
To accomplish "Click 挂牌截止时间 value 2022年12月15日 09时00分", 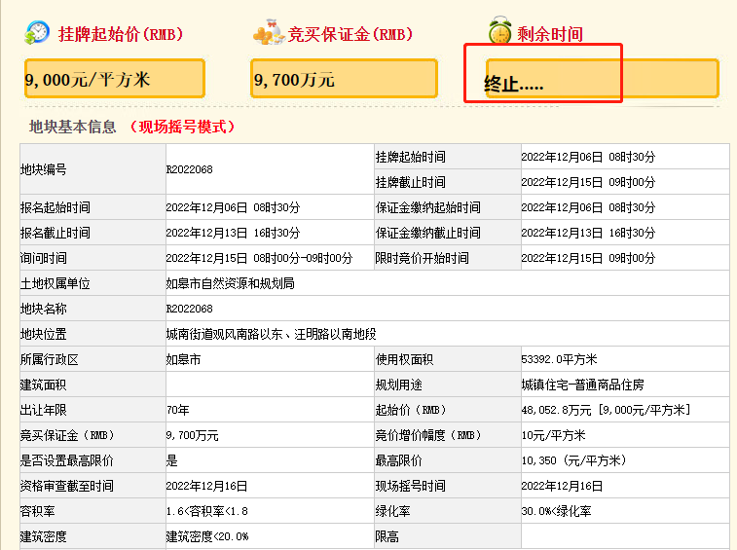I will [588, 182].
